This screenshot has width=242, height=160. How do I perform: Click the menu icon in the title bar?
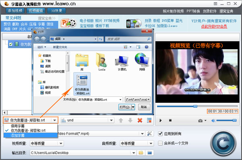[x=215, y=4]
